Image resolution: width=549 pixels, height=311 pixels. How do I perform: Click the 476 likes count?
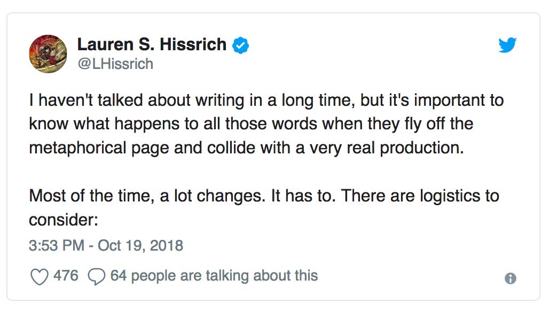(x=66, y=276)
